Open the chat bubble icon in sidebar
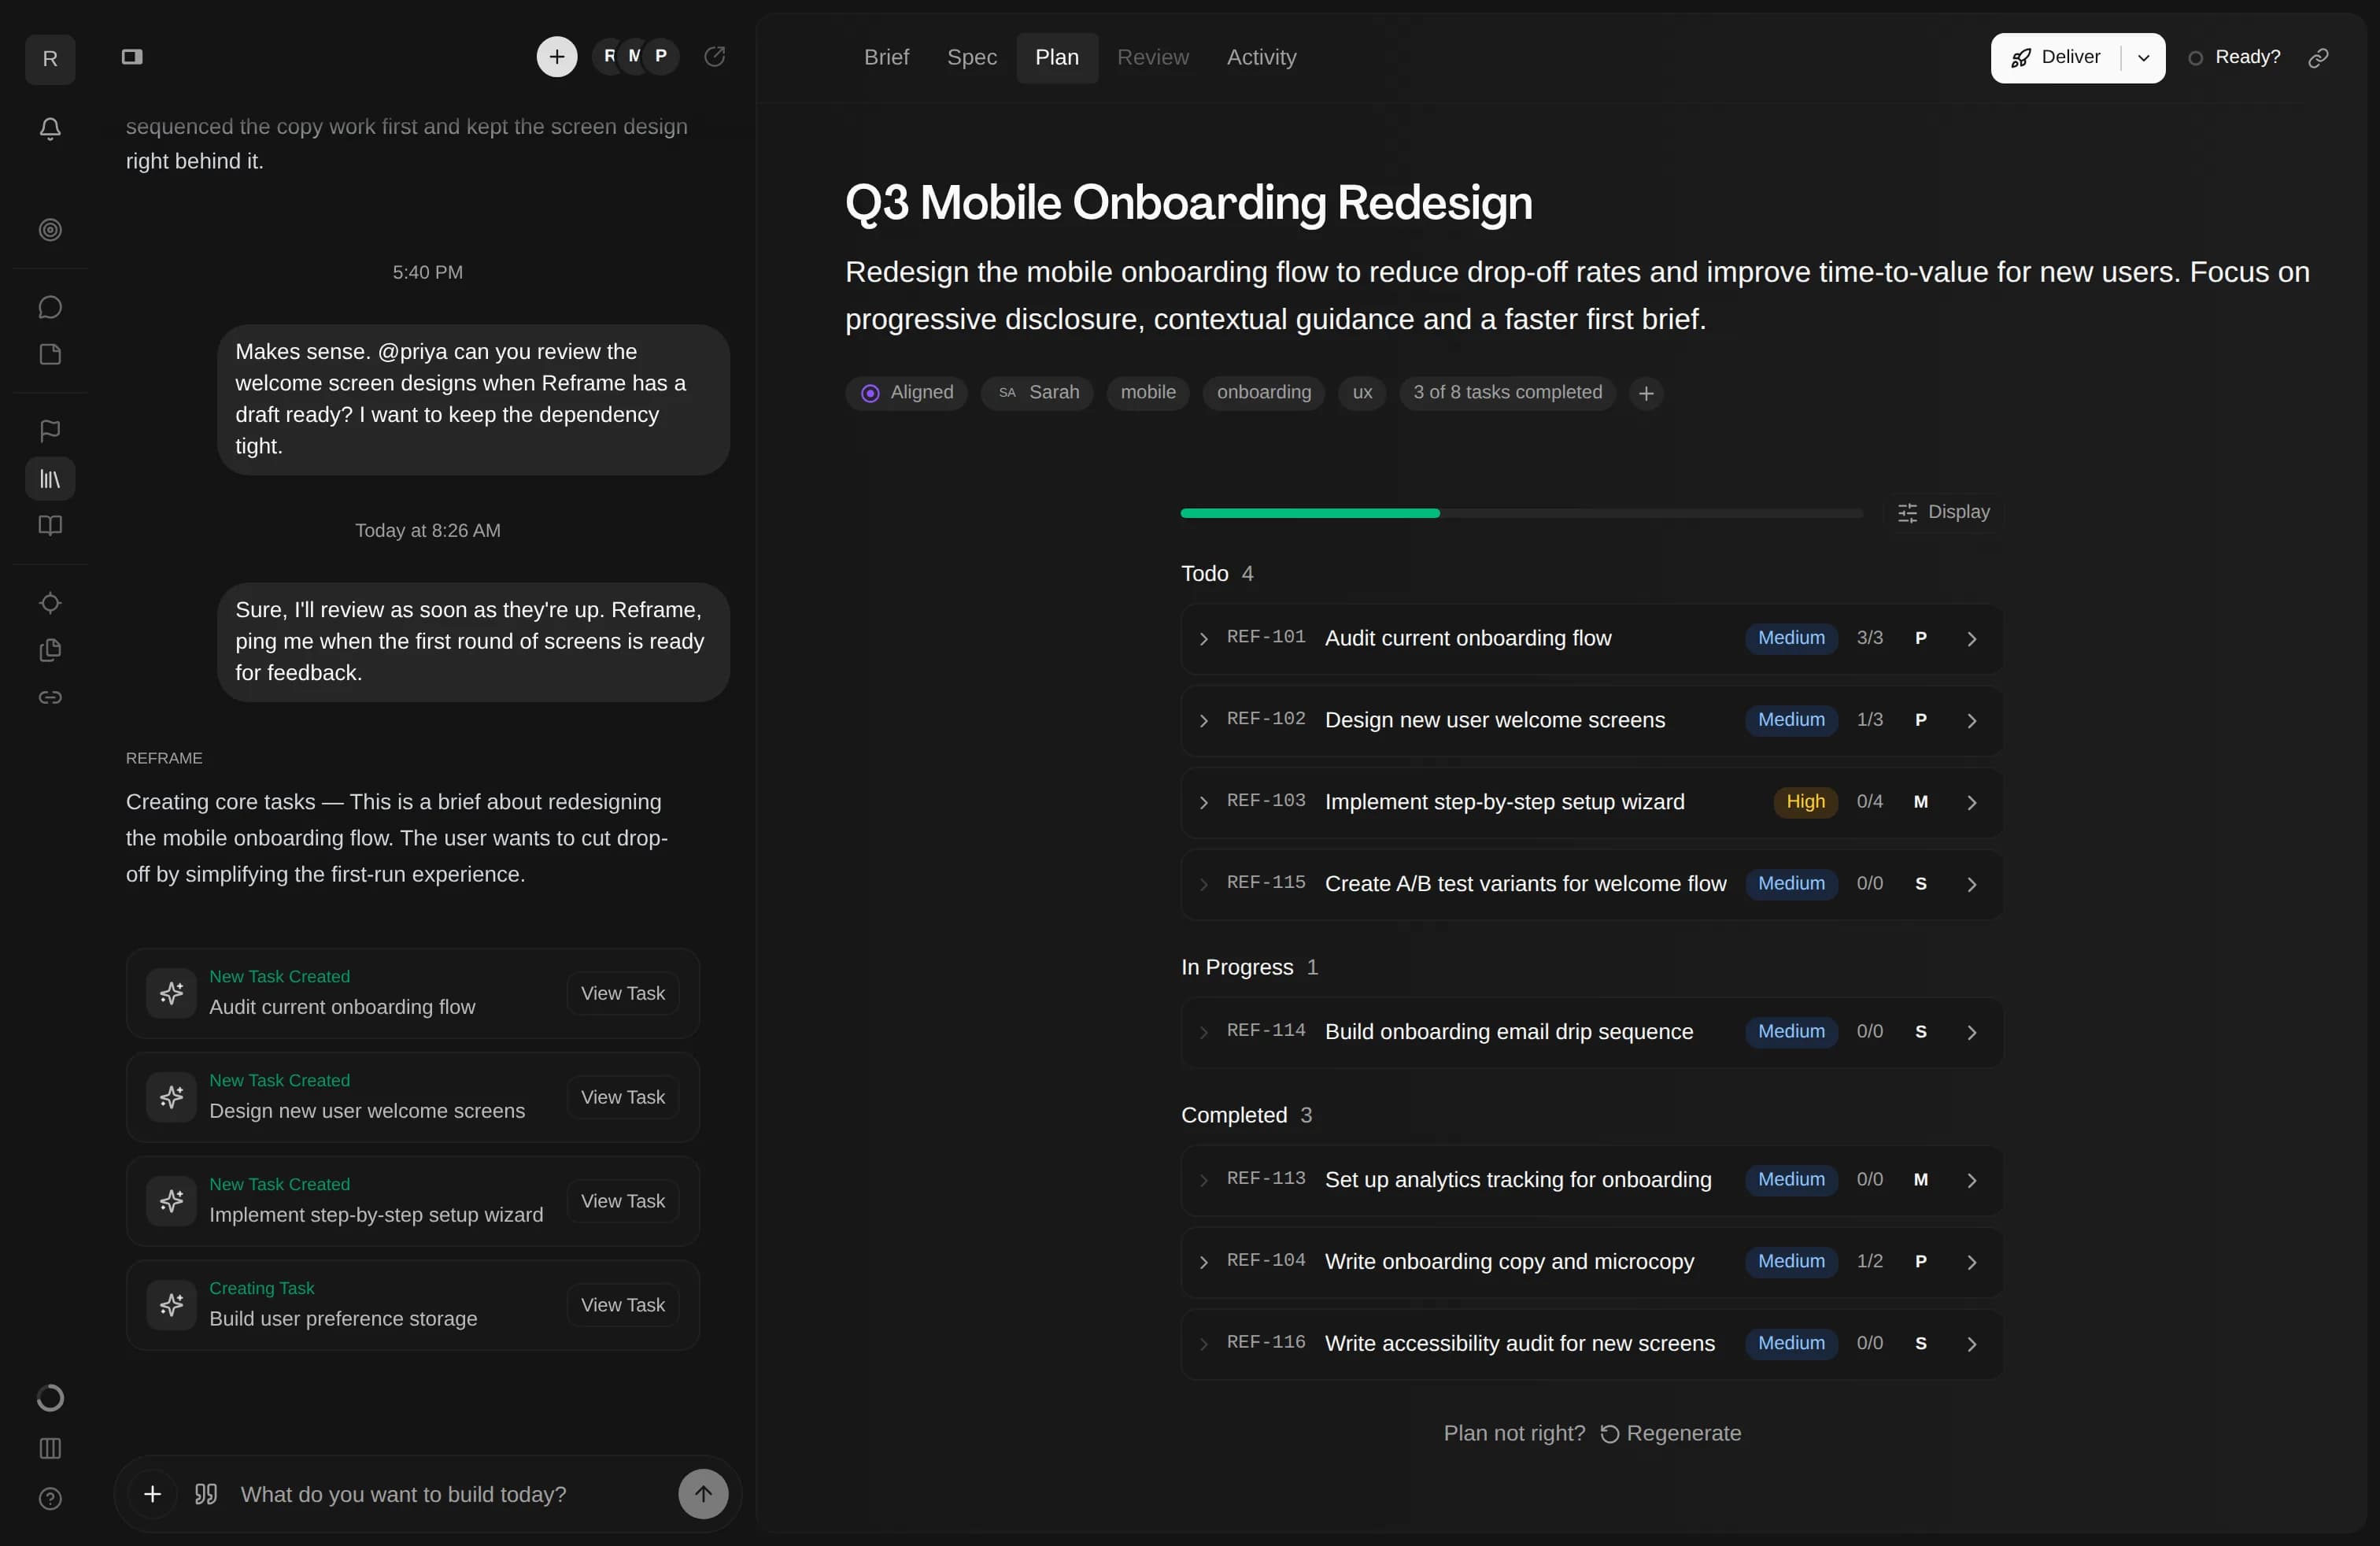 (x=50, y=307)
